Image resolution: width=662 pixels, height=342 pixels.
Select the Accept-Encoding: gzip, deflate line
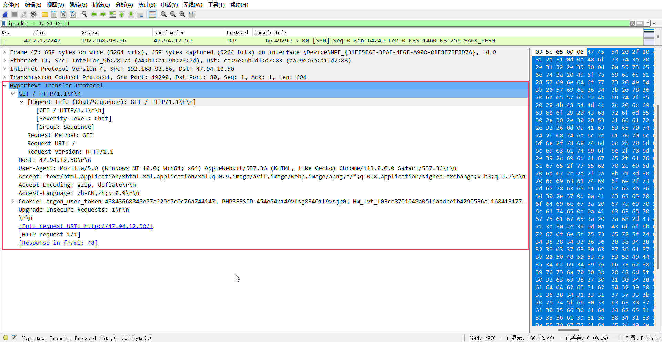click(77, 185)
